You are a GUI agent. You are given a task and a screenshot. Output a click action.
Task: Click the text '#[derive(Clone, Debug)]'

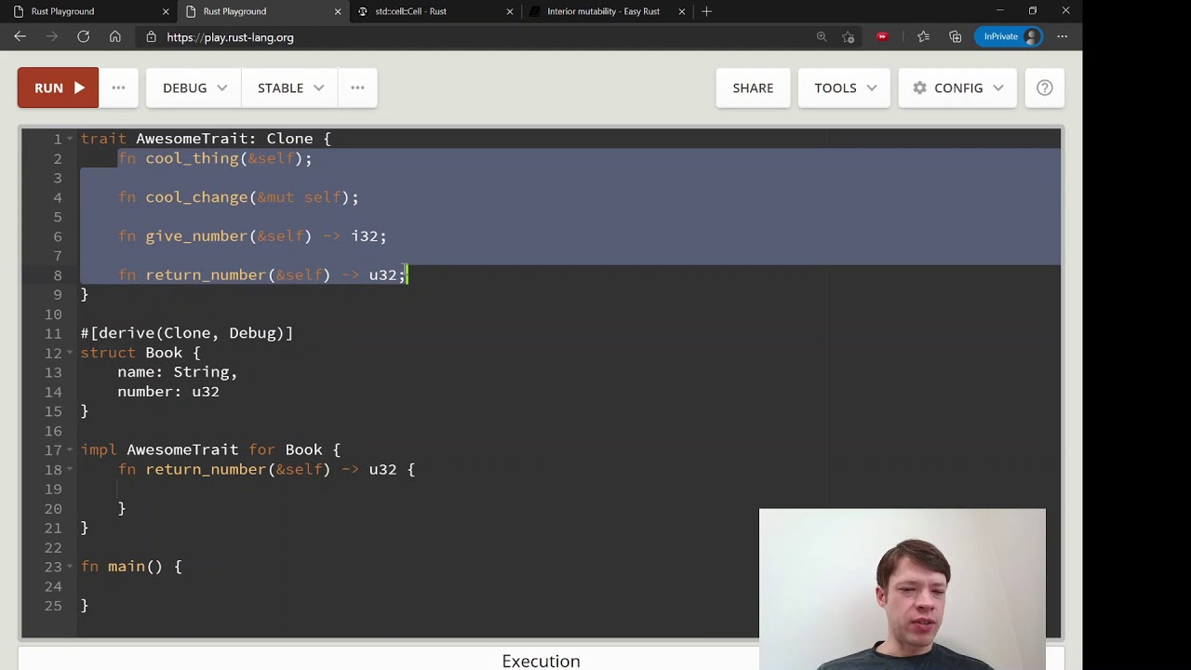187,333
